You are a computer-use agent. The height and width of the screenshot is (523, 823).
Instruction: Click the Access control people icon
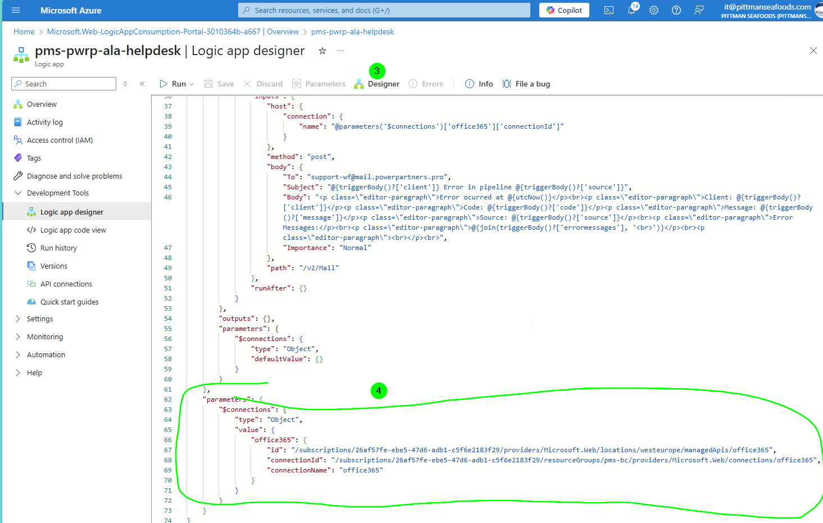(x=18, y=140)
